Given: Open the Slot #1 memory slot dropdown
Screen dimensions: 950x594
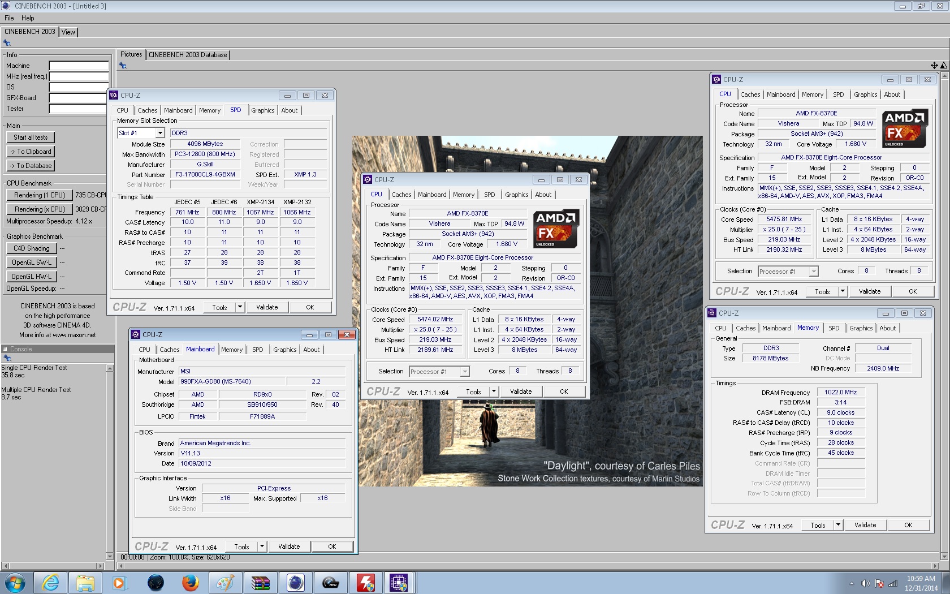Looking at the screenshot, I should (x=160, y=133).
